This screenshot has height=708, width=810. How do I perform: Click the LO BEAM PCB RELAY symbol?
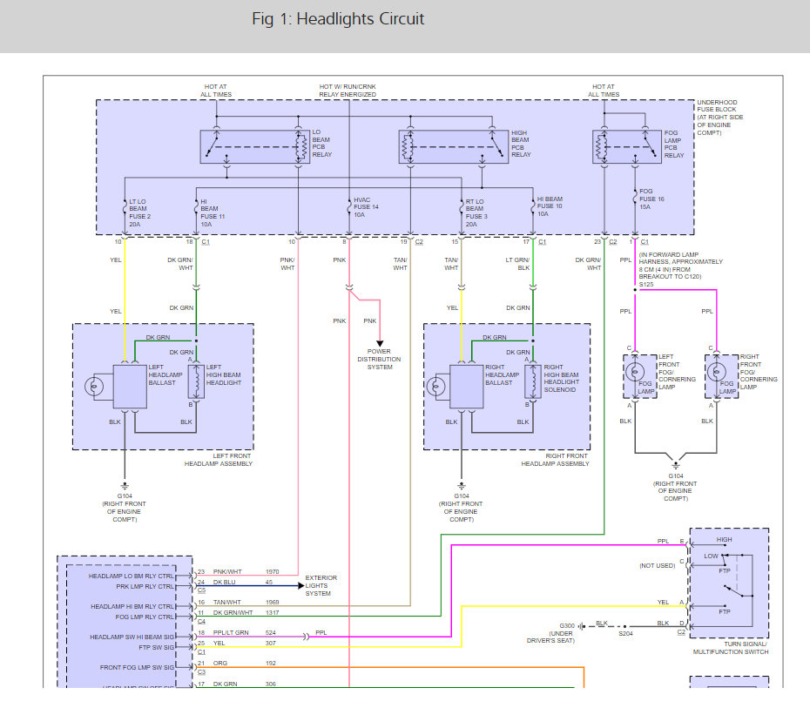[x=254, y=147]
